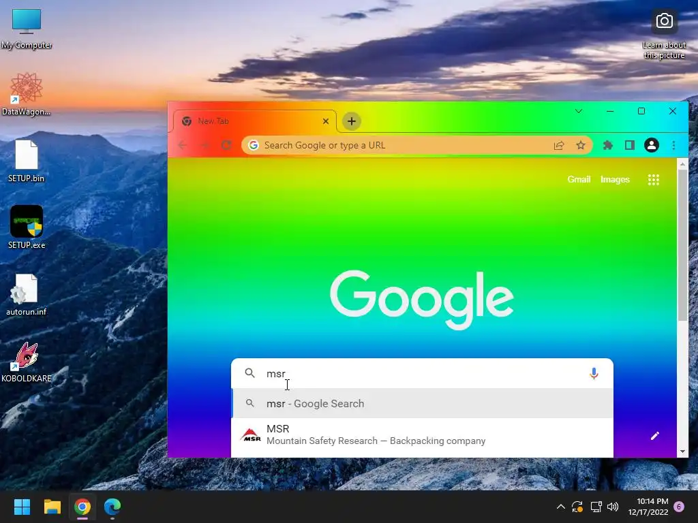Image resolution: width=698 pixels, height=523 pixels.
Task: Close the New Tab tab
Action: point(326,121)
